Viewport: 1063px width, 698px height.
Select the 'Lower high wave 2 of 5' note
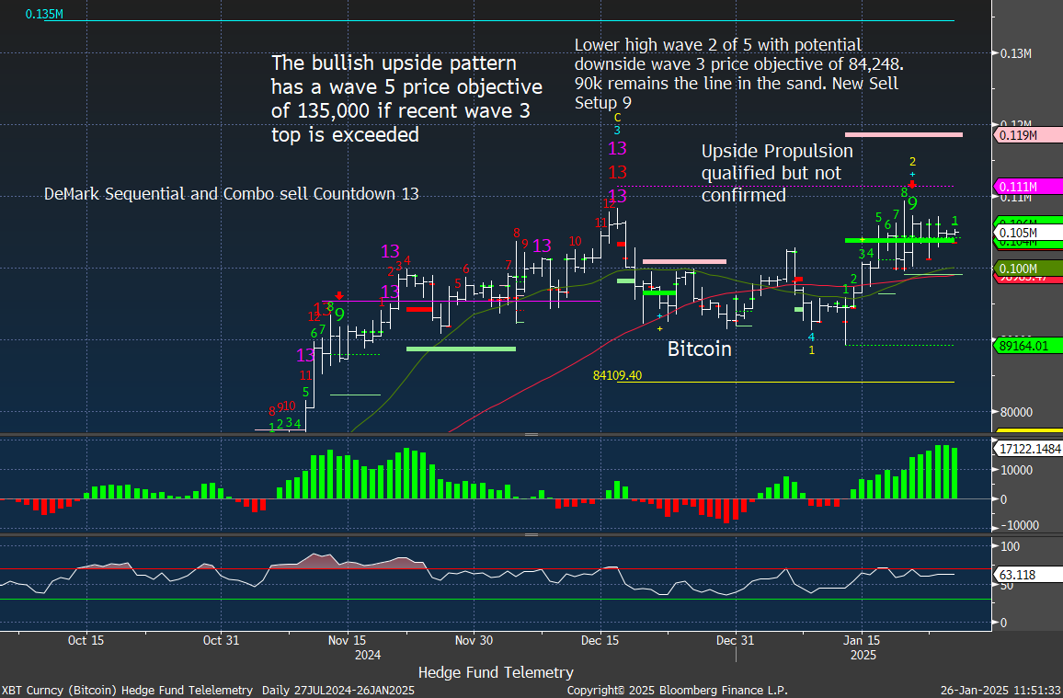tap(738, 74)
